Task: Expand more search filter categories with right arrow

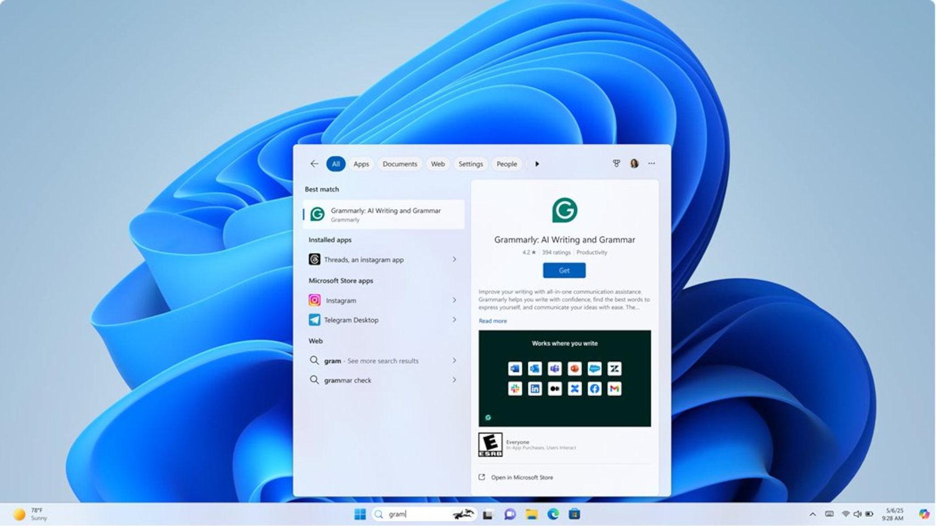Action: click(537, 163)
